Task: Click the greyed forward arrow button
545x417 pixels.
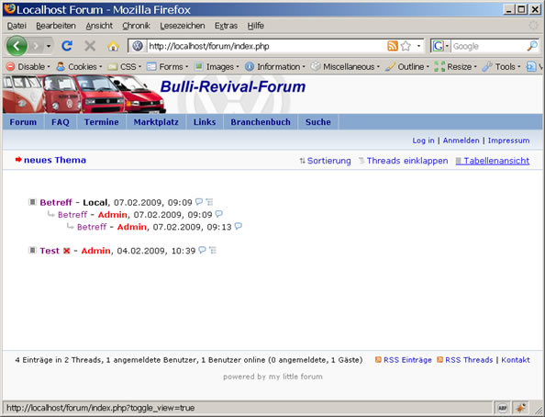Action: 36,46
